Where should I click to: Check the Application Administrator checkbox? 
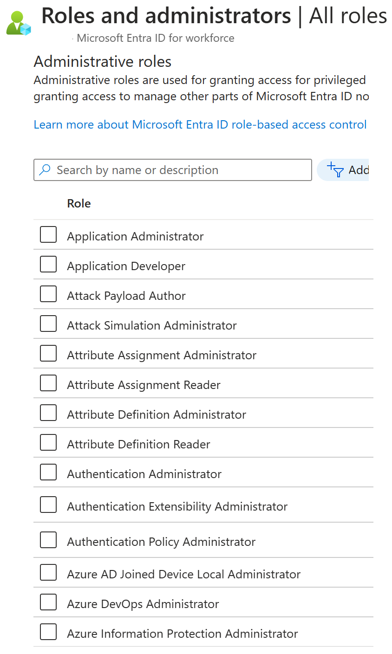pyautogui.click(x=48, y=234)
